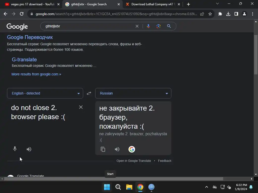
Task: Clear the English source text
Action: tap(81, 107)
